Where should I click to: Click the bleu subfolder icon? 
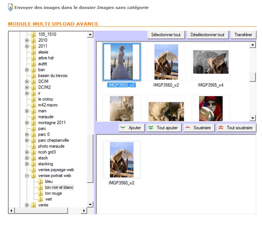tap(40, 182)
